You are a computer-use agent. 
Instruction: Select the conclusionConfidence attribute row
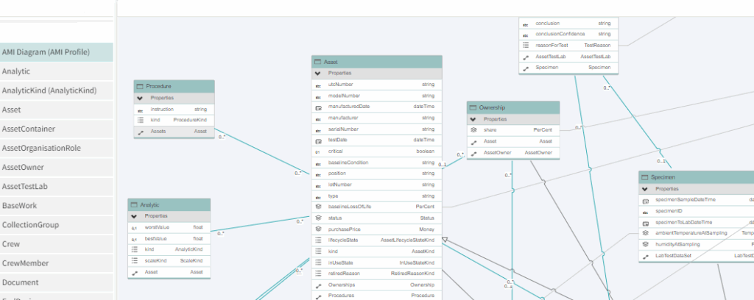[x=568, y=35]
